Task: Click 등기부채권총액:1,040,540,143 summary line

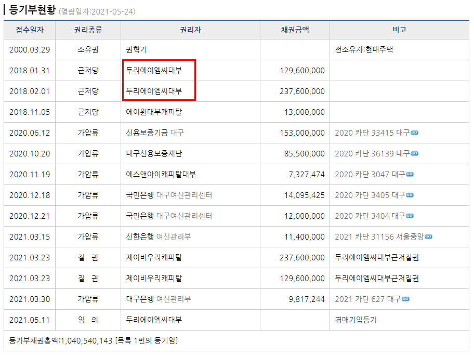Action: click(94, 340)
